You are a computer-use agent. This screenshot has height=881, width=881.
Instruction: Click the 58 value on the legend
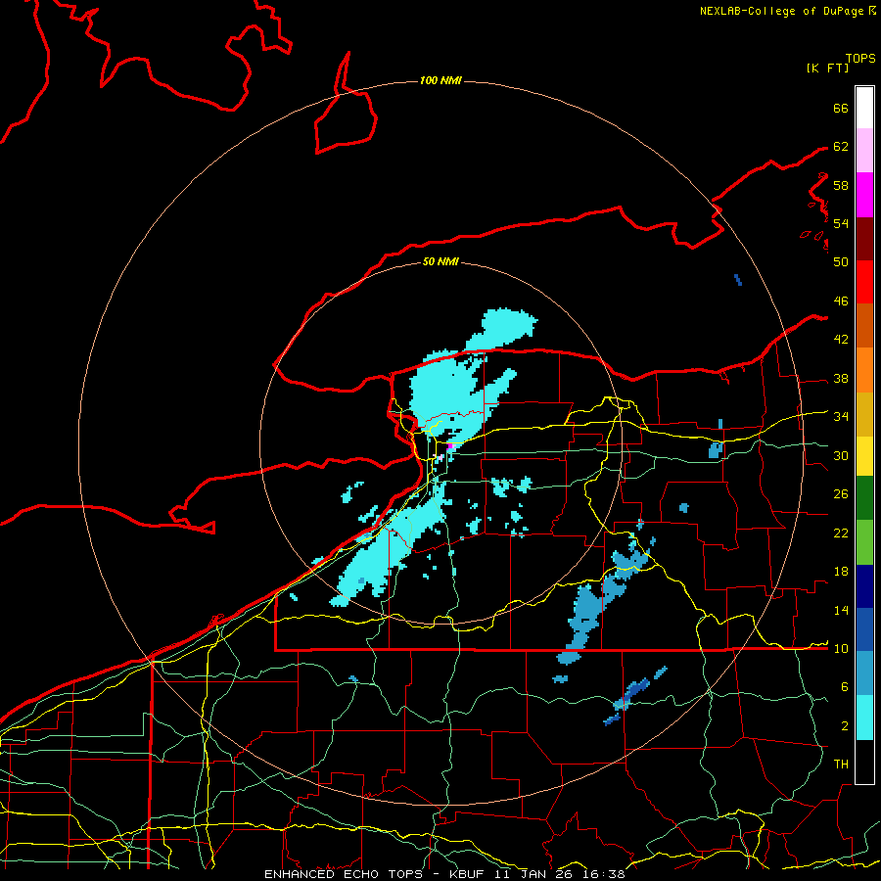[841, 185]
